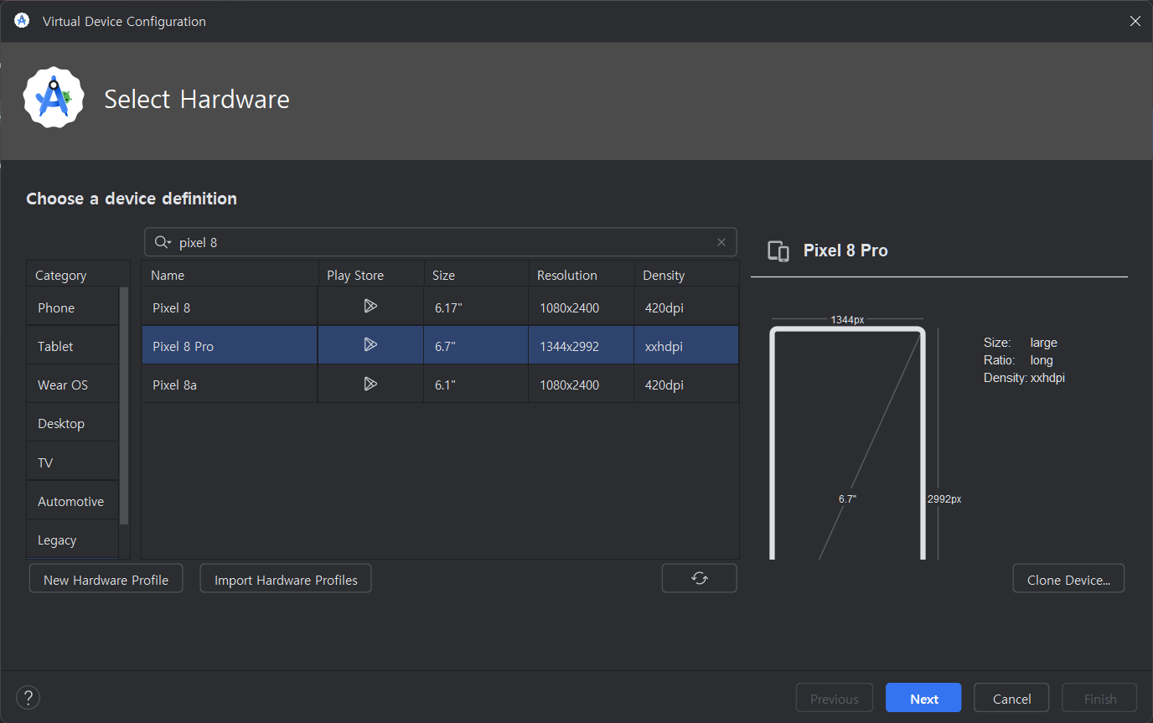
Task: Click the Android Studio logo in the header
Action: click(x=54, y=98)
